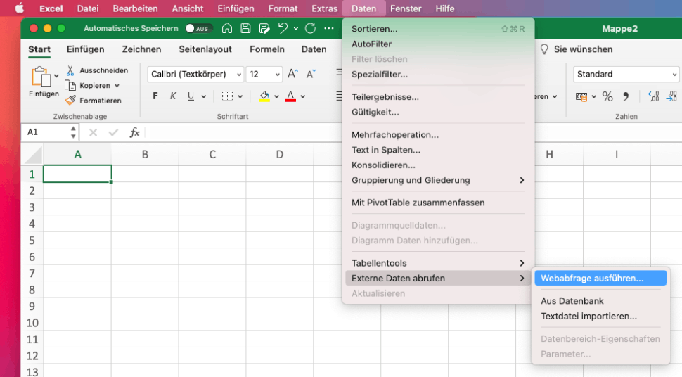Click the Undo arrow icon
682x377 pixels.
pos(283,28)
